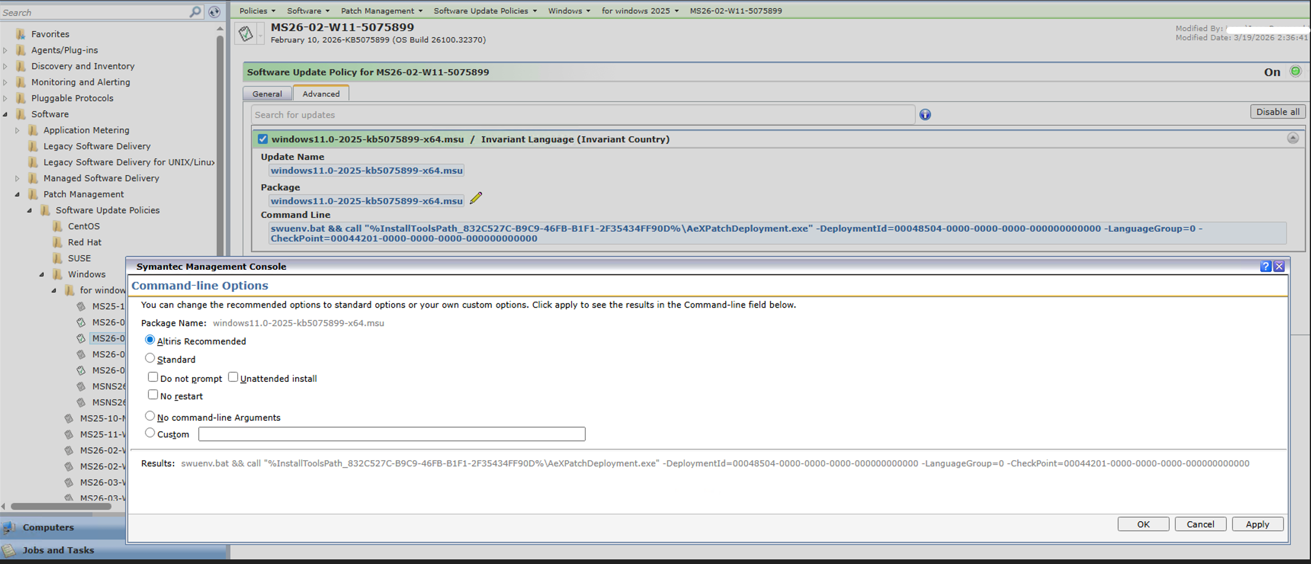Click the magnifier icon in the tree search box
Image resolution: width=1311 pixels, height=564 pixels.
coord(195,12)
